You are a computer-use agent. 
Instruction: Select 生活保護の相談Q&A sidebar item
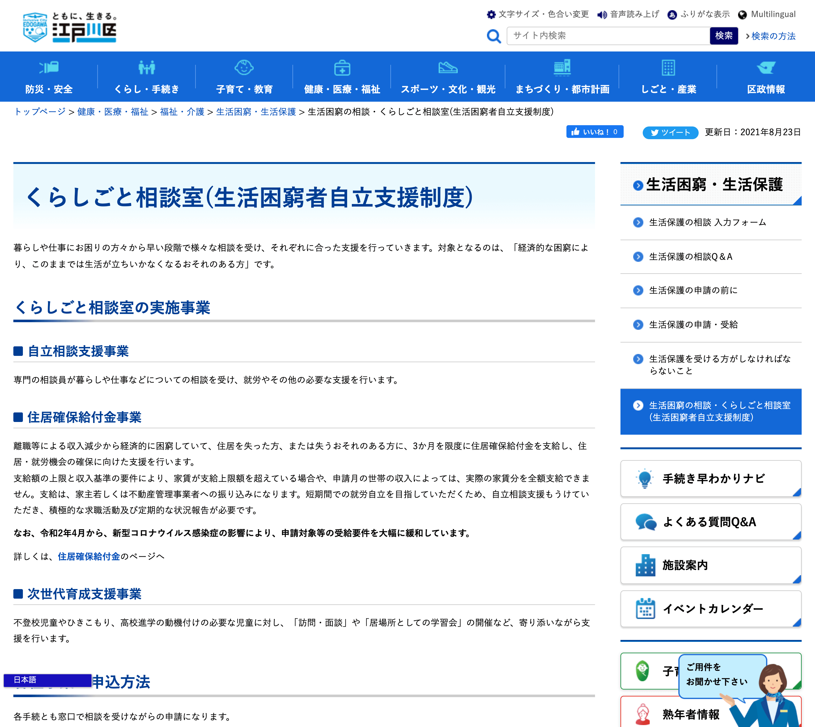pyautogui.click(x=690, y=257)
